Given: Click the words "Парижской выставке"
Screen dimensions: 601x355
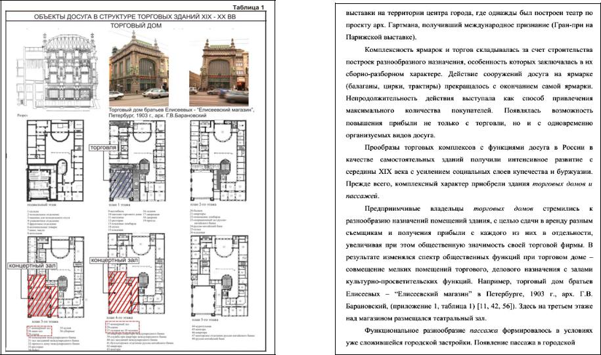Looking at the screenshot, I should [x=380, y=37].
